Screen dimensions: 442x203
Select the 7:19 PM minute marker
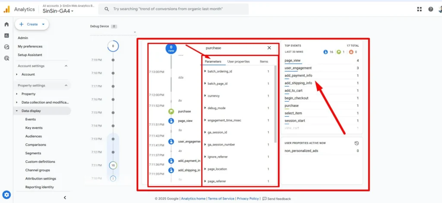[x=113, y=60]
